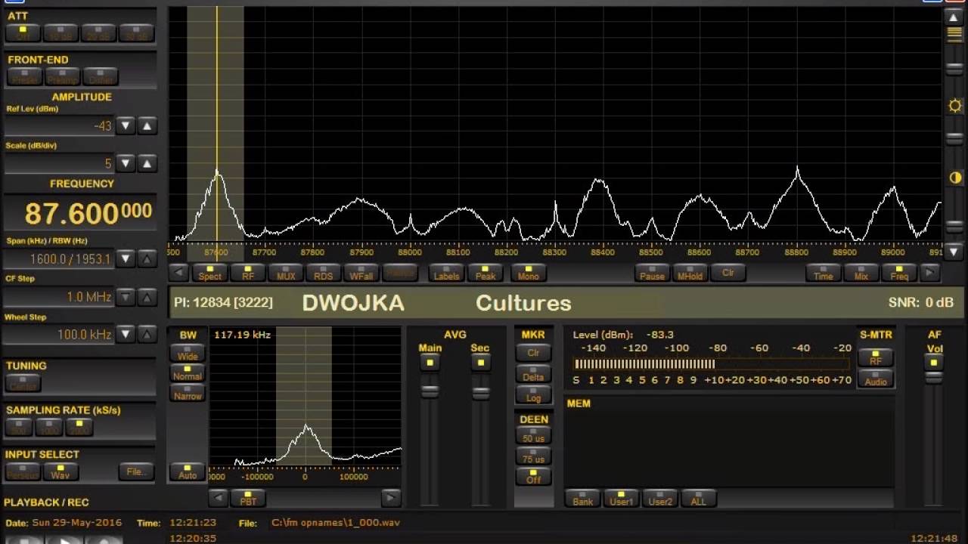The width and height of the screenshot is (968, 544).
Task: Select 75 us de-emphasis
Action: tap(533, 456)
